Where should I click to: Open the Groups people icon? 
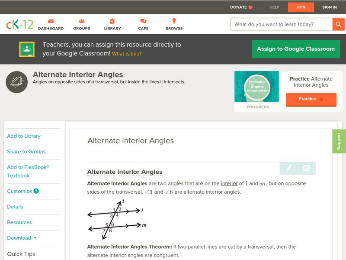pos(81,21)
